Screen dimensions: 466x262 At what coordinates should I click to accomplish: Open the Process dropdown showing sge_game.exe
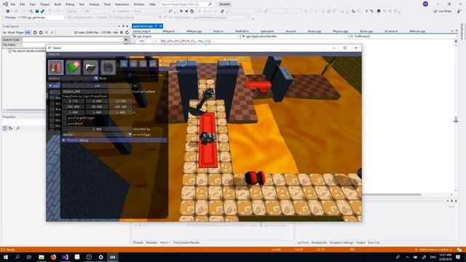42,17
